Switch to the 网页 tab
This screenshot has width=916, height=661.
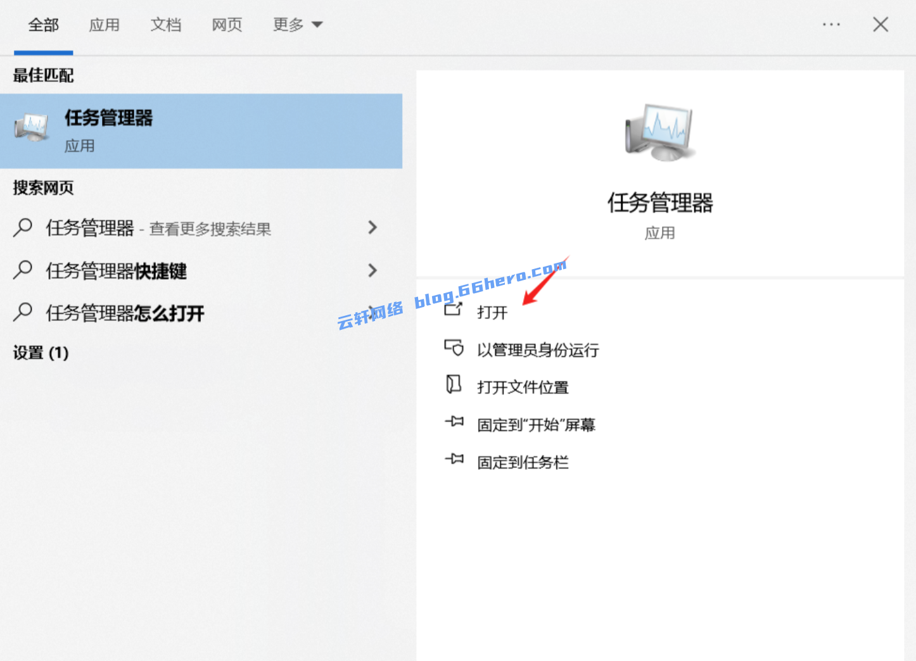coord(227,25)
